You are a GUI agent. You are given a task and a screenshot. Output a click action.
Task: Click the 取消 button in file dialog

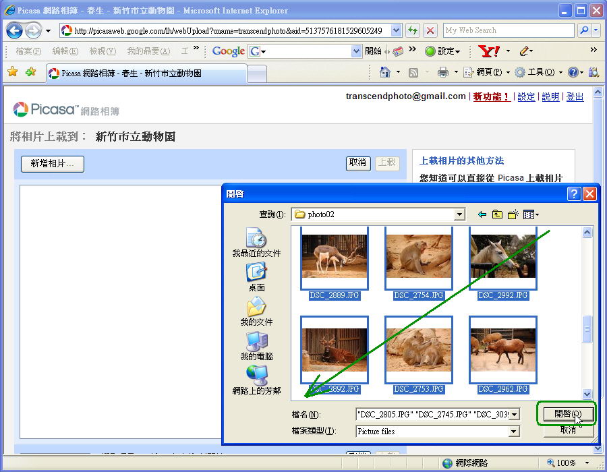tap(568, 430)
